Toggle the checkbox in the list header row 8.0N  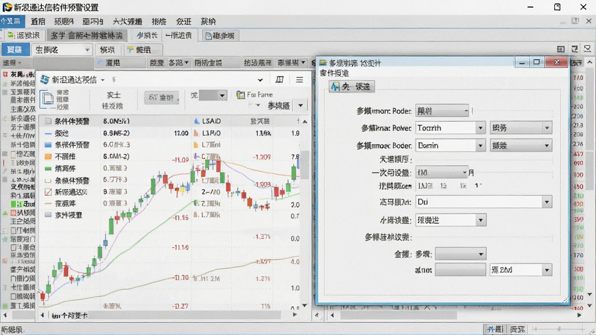(48, 121)
